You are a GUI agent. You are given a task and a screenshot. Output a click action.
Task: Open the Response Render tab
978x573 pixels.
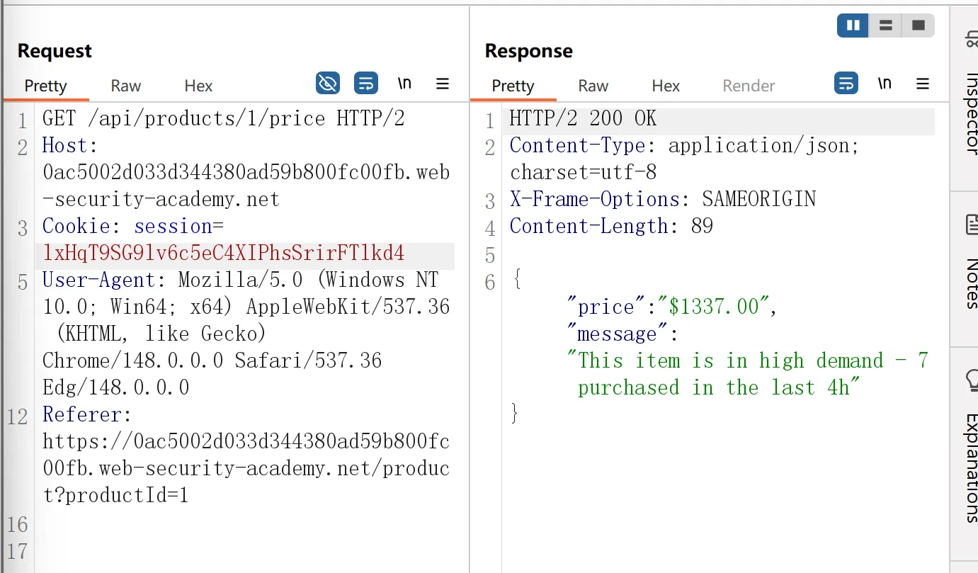[x=749, y=86]
